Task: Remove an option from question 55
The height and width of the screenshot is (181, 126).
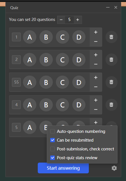Action: pyautogui.click(x=96, y=87)
